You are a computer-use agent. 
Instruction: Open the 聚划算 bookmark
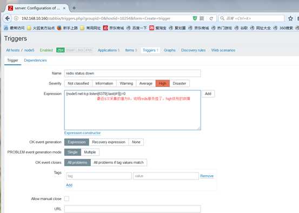click(177, 28)
